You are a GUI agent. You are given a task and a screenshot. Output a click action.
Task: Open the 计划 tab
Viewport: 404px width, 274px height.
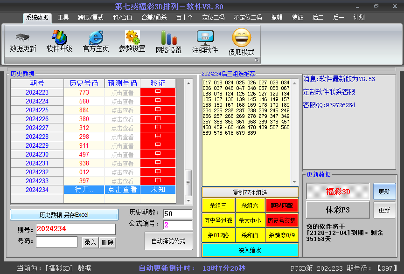coord(359,18)
